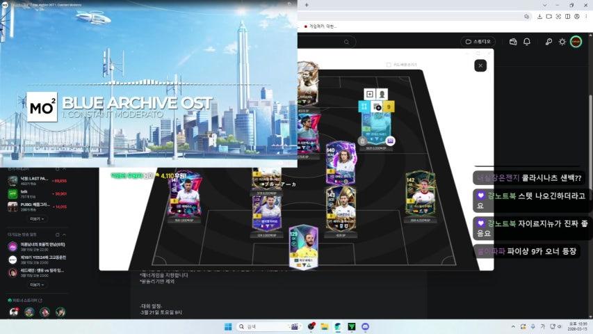Open the second partner streamer avatar

29,312
